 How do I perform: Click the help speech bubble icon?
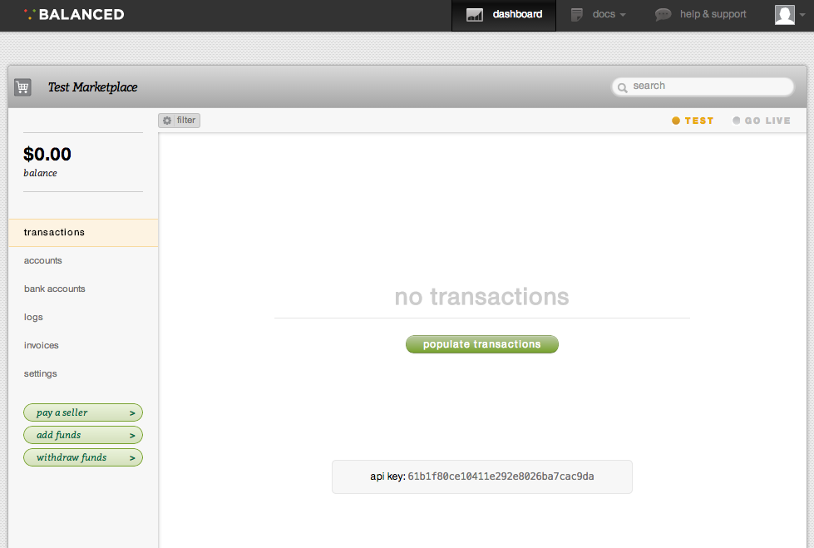pos(663,14)
